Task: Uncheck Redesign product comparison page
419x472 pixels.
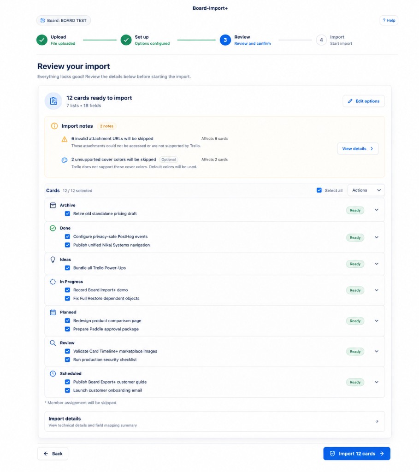Action: [x=67, y=321]
